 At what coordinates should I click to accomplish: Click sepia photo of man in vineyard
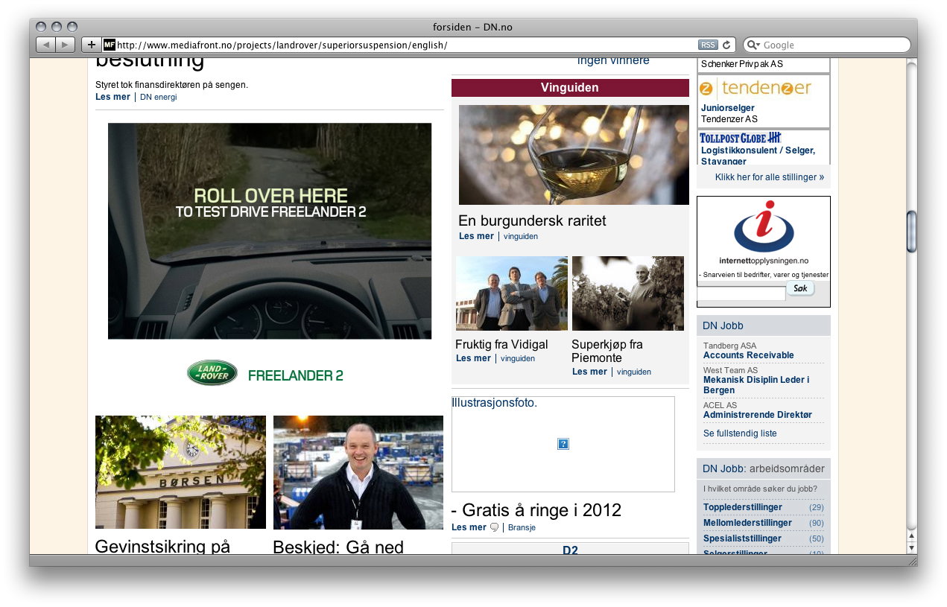628,293
